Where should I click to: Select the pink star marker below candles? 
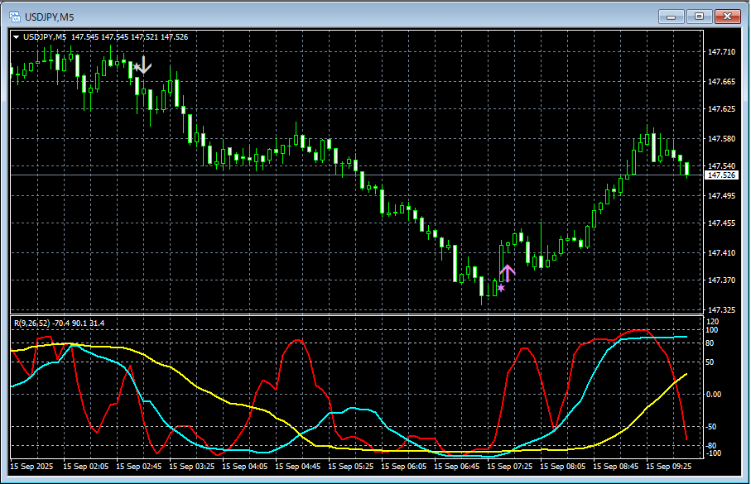(x=501, y=288)
